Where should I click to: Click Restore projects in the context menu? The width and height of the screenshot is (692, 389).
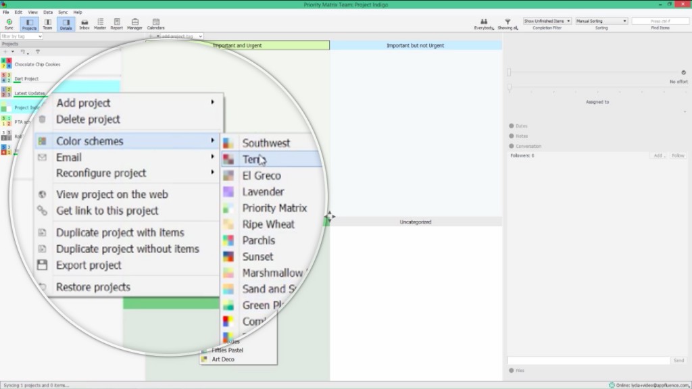click(x=92, y=286)
